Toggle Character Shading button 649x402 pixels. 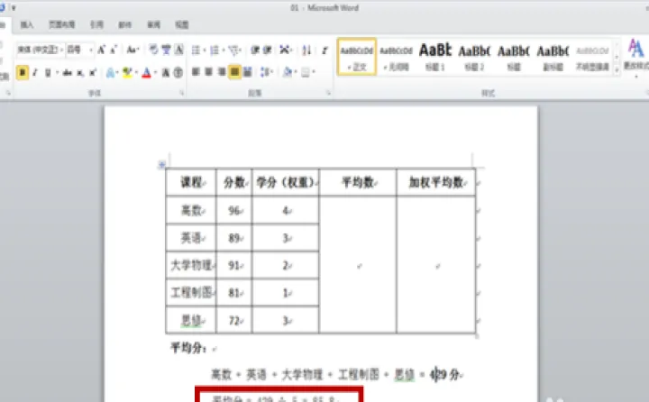click(x=165, y=73)
